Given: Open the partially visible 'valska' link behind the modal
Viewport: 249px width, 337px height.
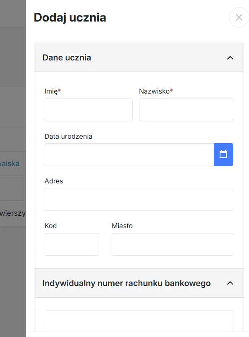Looking at the screenshot, I should (x=10, y=164).
